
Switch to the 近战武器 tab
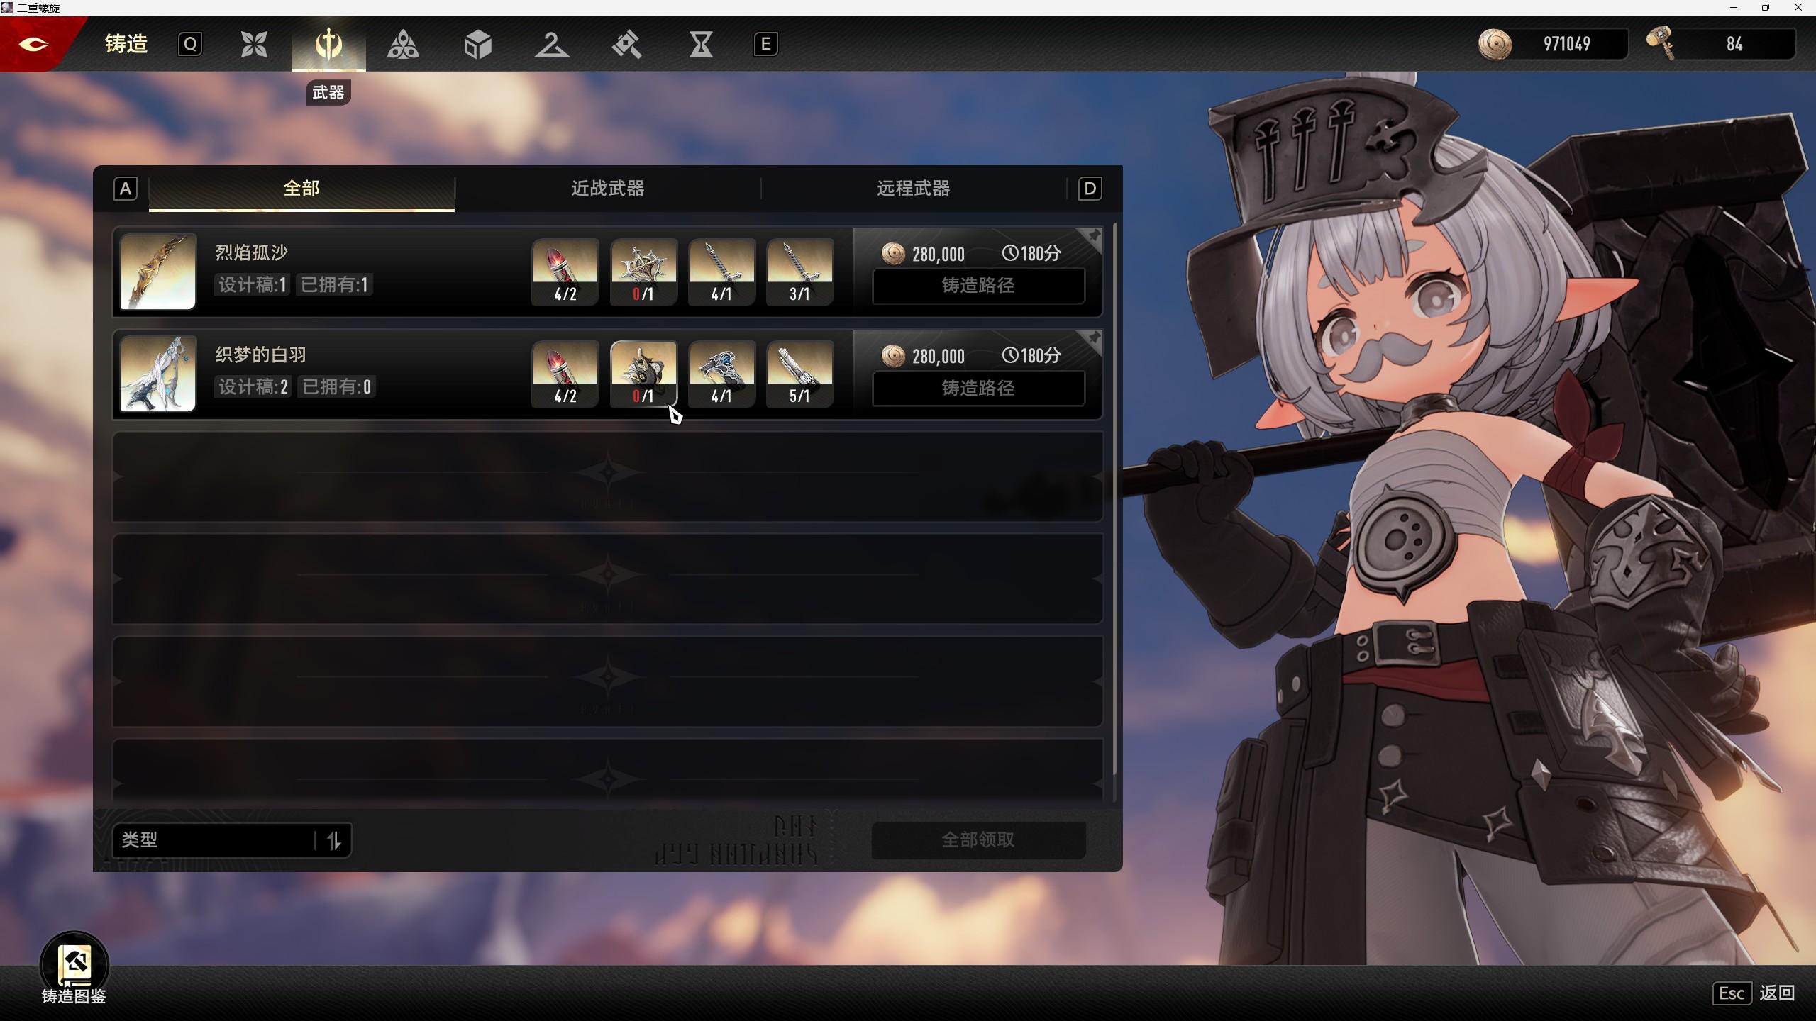[607, 189]
